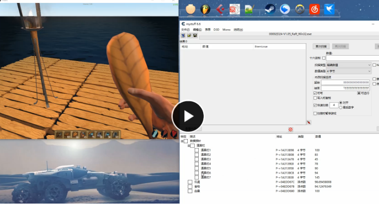Viewport: 379px width, 215px height.
Task: Toggle the executable memory checkbox
Action: point(359,93)
